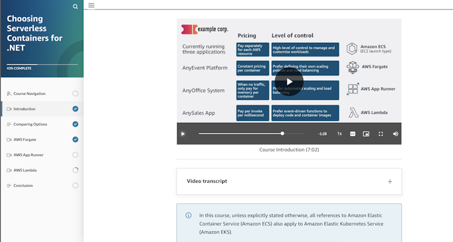This screenshot has width=453, height=242.
Task: Click the large play button overlay on video
Action: [x=289, y=82]
